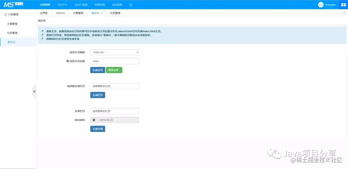Viewport: 348px width, 169px height.
Task: Switch to the 主界面 tab
Action: point(44,13)
